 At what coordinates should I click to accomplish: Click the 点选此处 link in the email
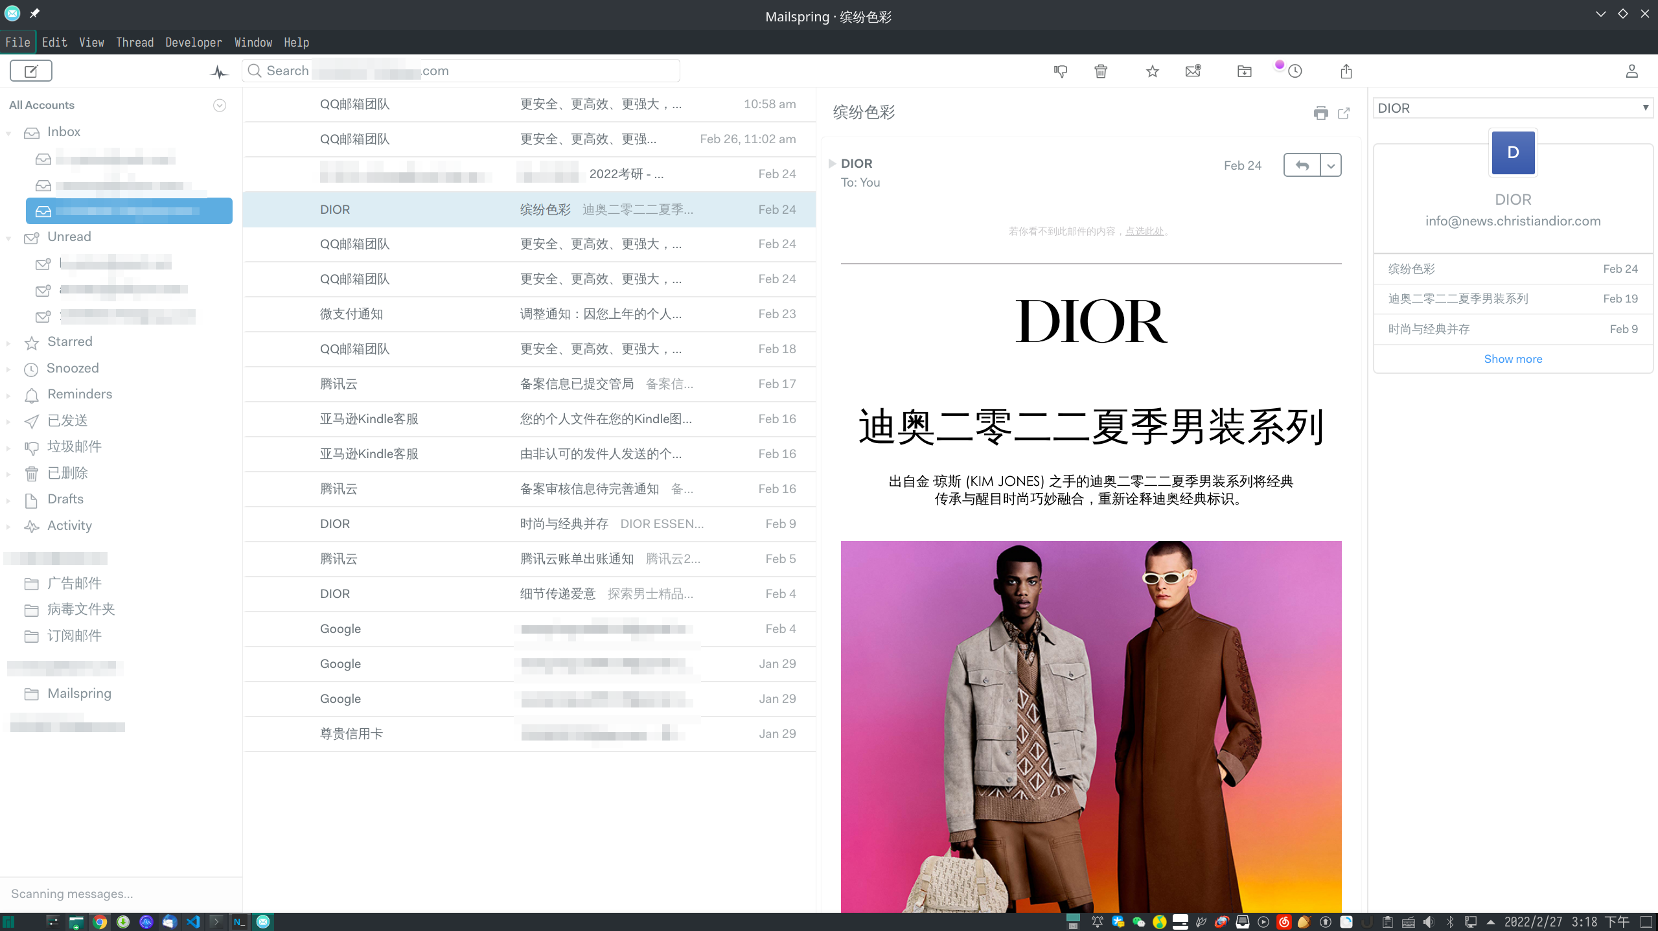(x=1144, y=231)
